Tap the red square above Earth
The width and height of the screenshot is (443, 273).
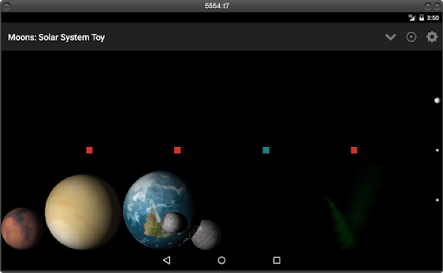click(177, 150)
